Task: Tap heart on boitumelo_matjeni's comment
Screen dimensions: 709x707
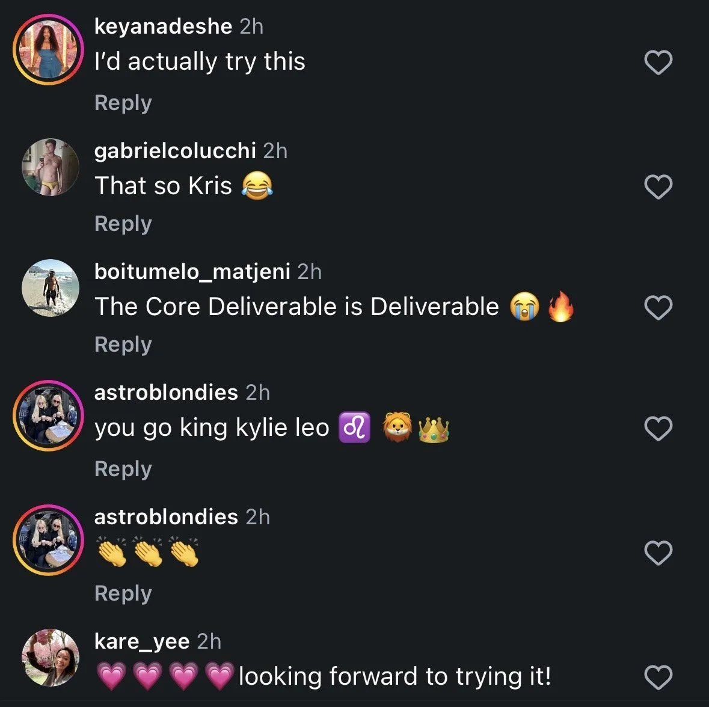Action: (x=658, y=308)
